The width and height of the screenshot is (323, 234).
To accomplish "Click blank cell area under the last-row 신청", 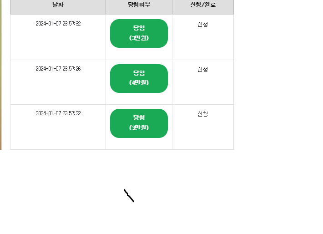I will point(203,133).
